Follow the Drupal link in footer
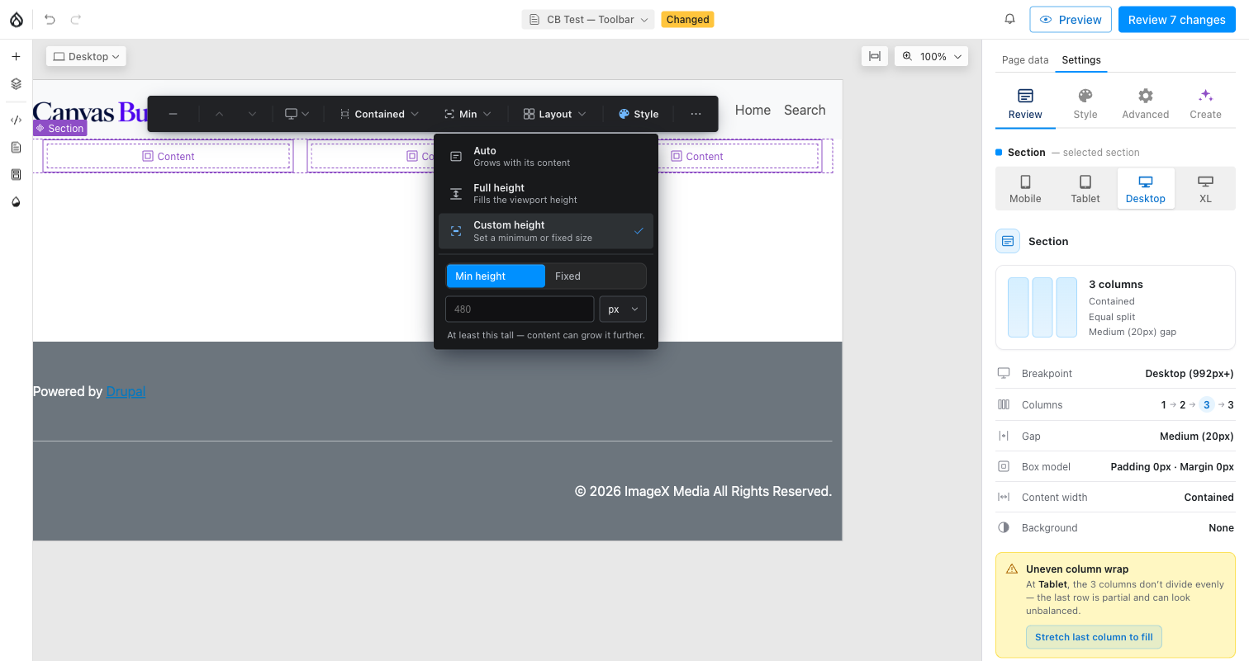The width and height of the screenshot is (1249, 661). [126, 391]
